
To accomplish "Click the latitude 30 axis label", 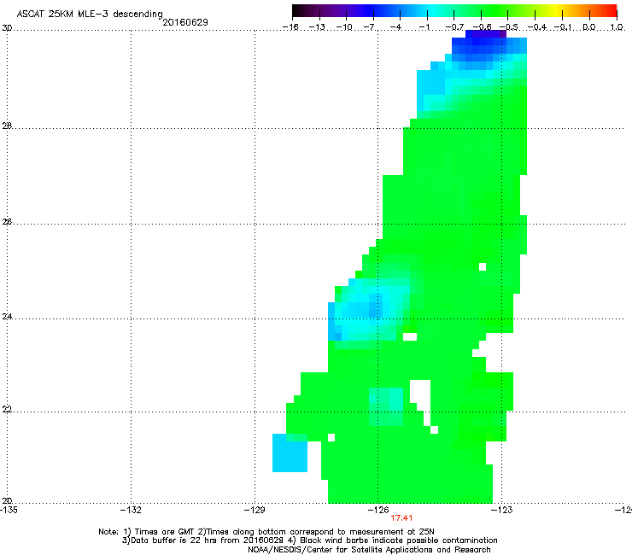I will [x=7, y=28].
